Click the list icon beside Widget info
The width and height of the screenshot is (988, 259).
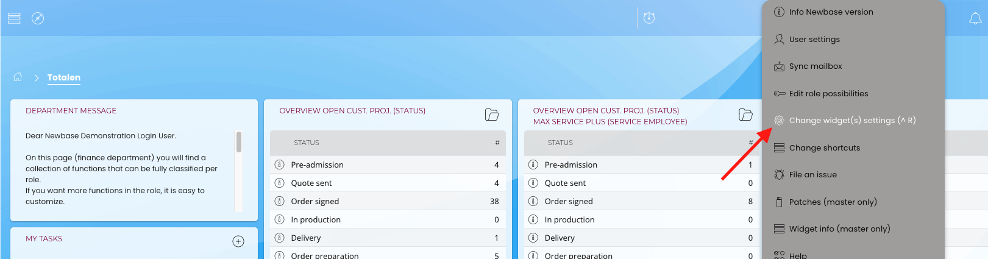779,229
